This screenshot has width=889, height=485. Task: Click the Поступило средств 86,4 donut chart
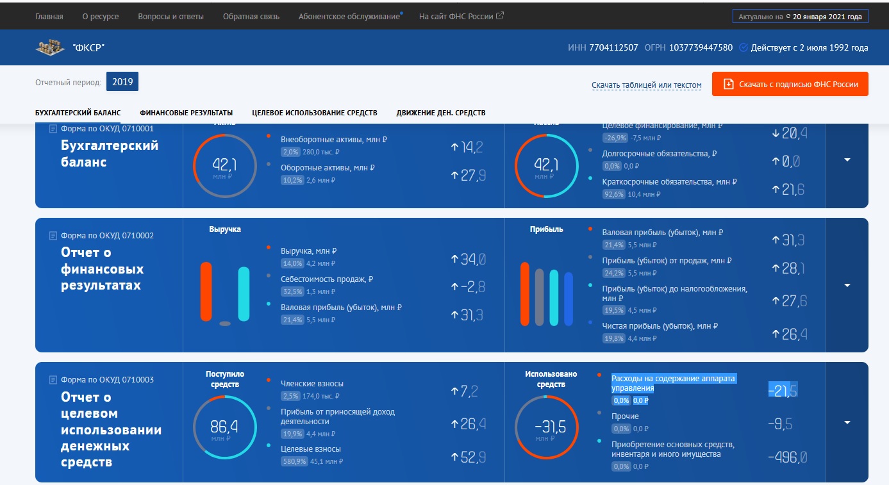[x=224, y=427]
